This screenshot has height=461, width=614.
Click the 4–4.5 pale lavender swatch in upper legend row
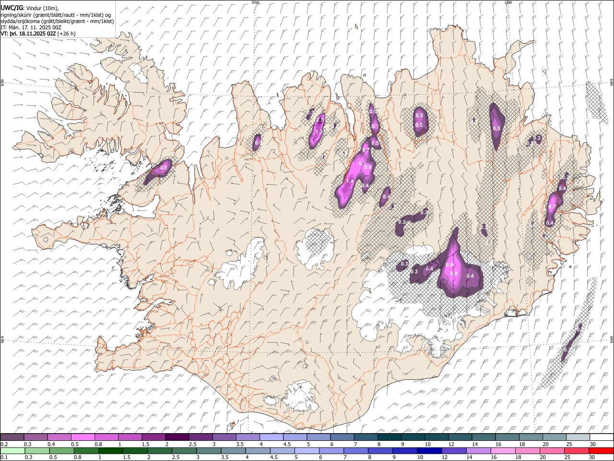271,437
